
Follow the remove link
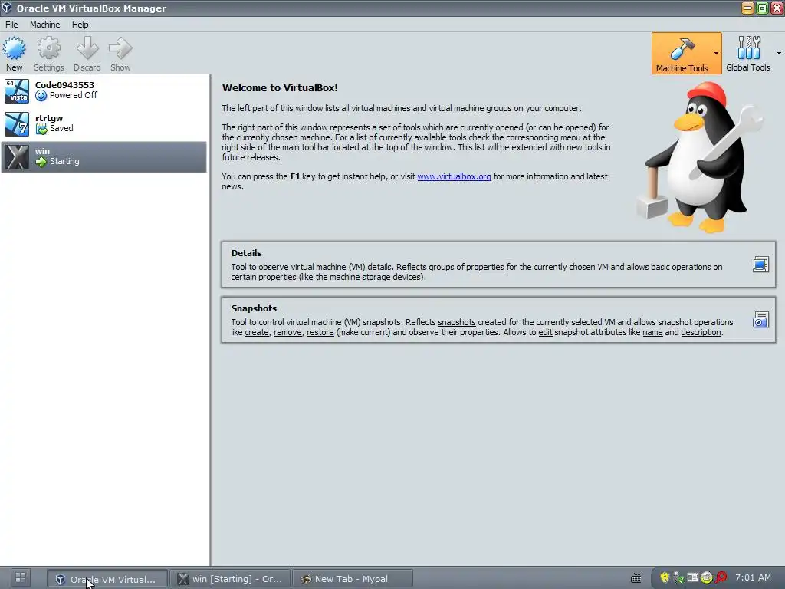point(287,332)
